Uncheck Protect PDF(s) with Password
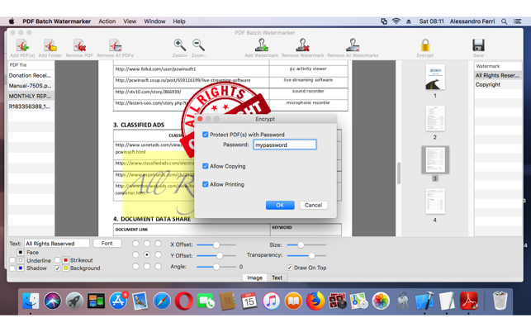Viewport: 531px width, 332px height. point(206,135)
